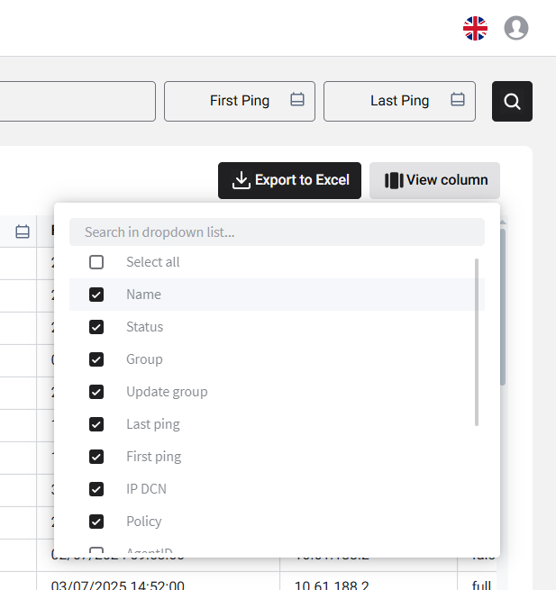The height and width of the screenshot is (590, 556).
Task: Click the download icon in Export to Excel
Action: coord(241,180)
